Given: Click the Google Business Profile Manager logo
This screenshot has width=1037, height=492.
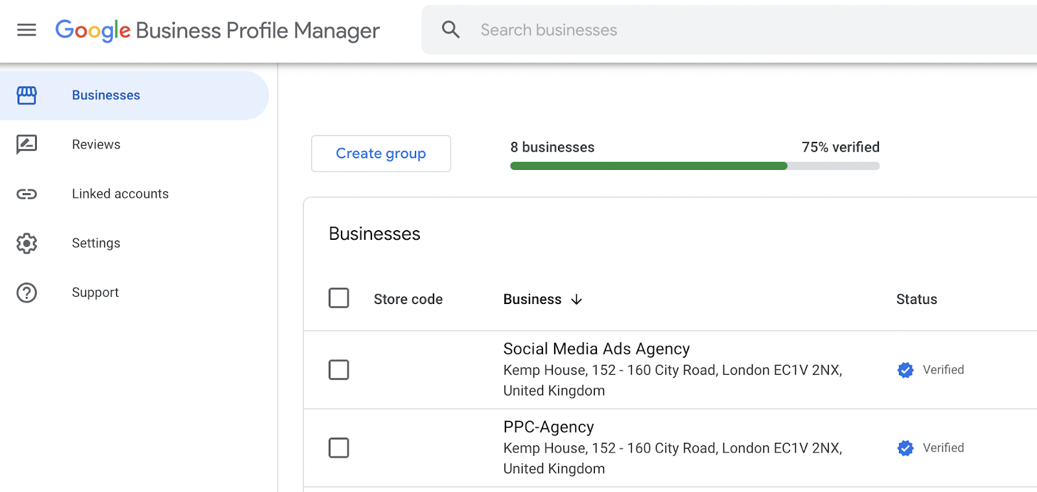Looking at the screenshot, I should pos(218,30).
